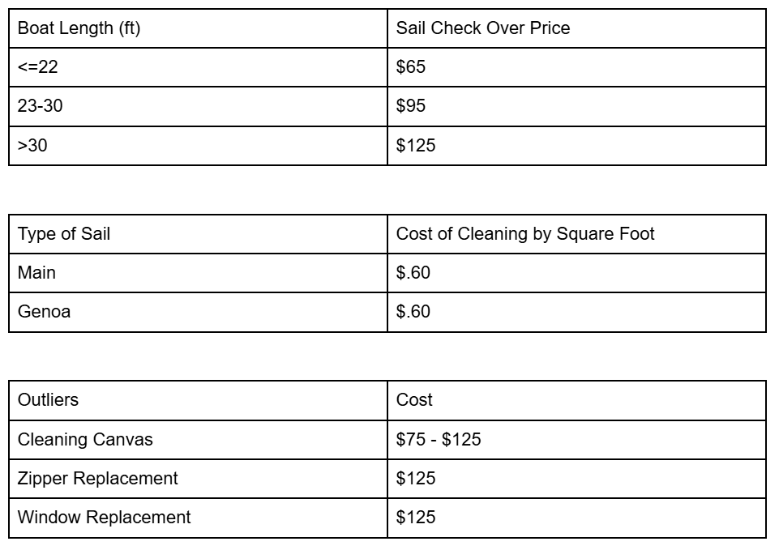
Task: Click the Window Replacement cell
Action: click(x=198, y=518)
